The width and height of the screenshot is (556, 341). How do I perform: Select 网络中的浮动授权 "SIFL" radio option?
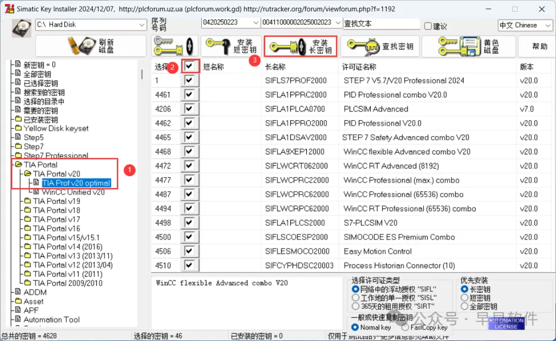pyautogui.click(x=355, y=289)
